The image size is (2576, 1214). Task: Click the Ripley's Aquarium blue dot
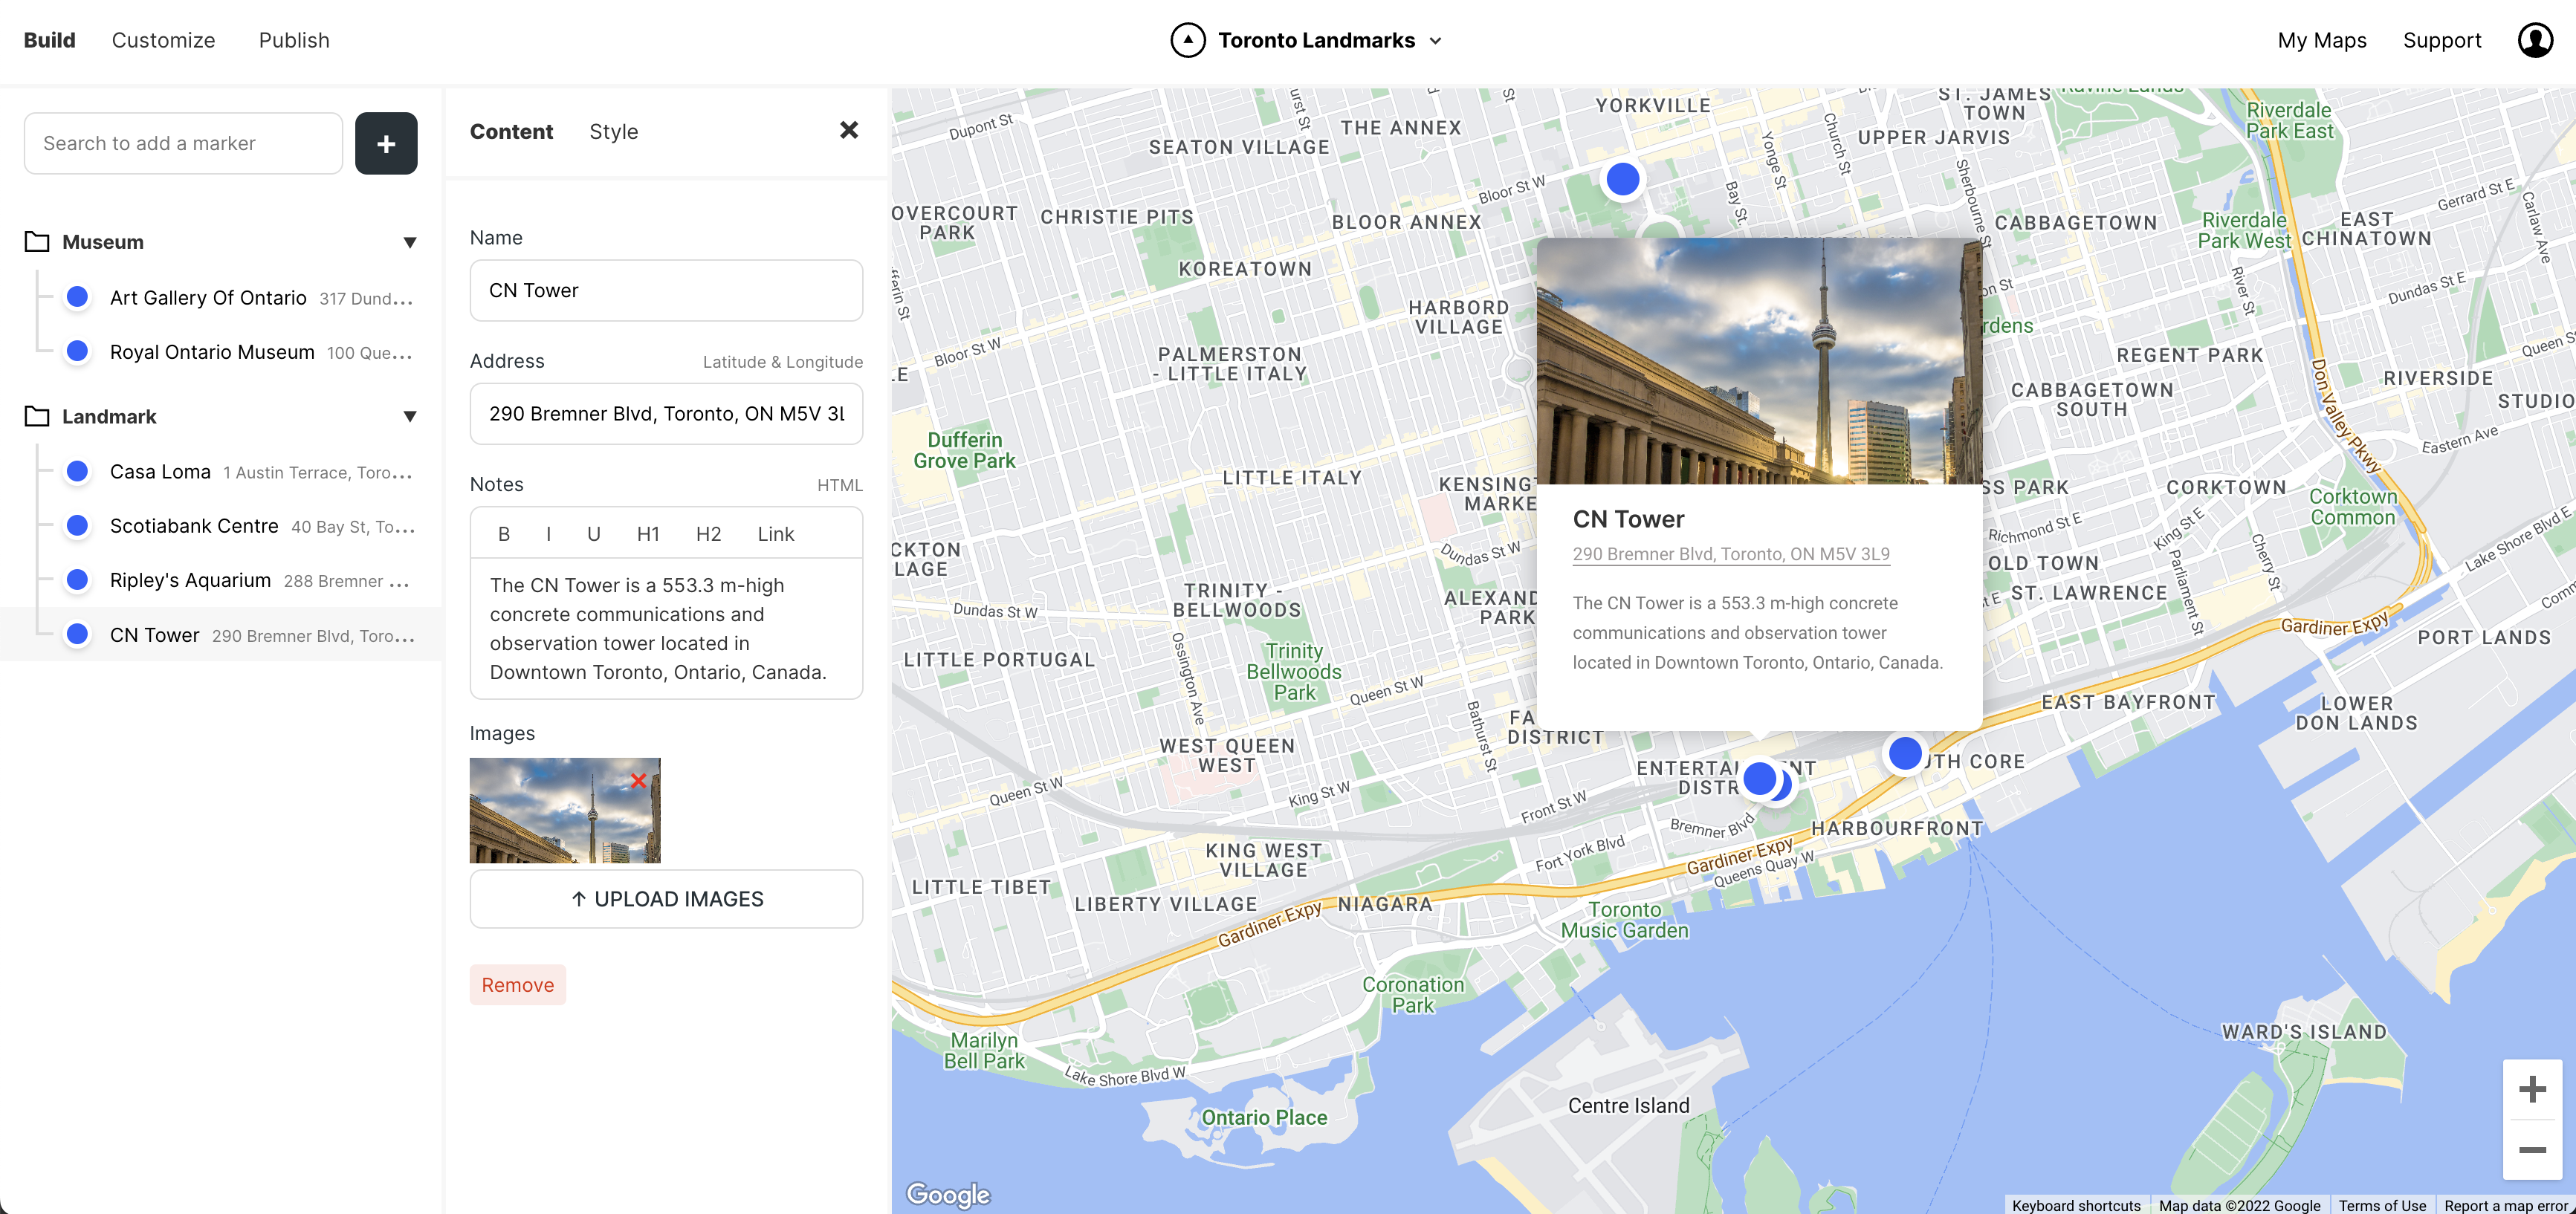point(77,580)
